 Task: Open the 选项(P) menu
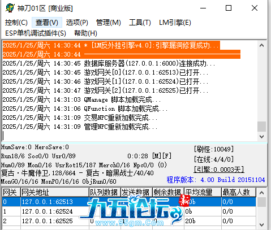coord(77,23)
